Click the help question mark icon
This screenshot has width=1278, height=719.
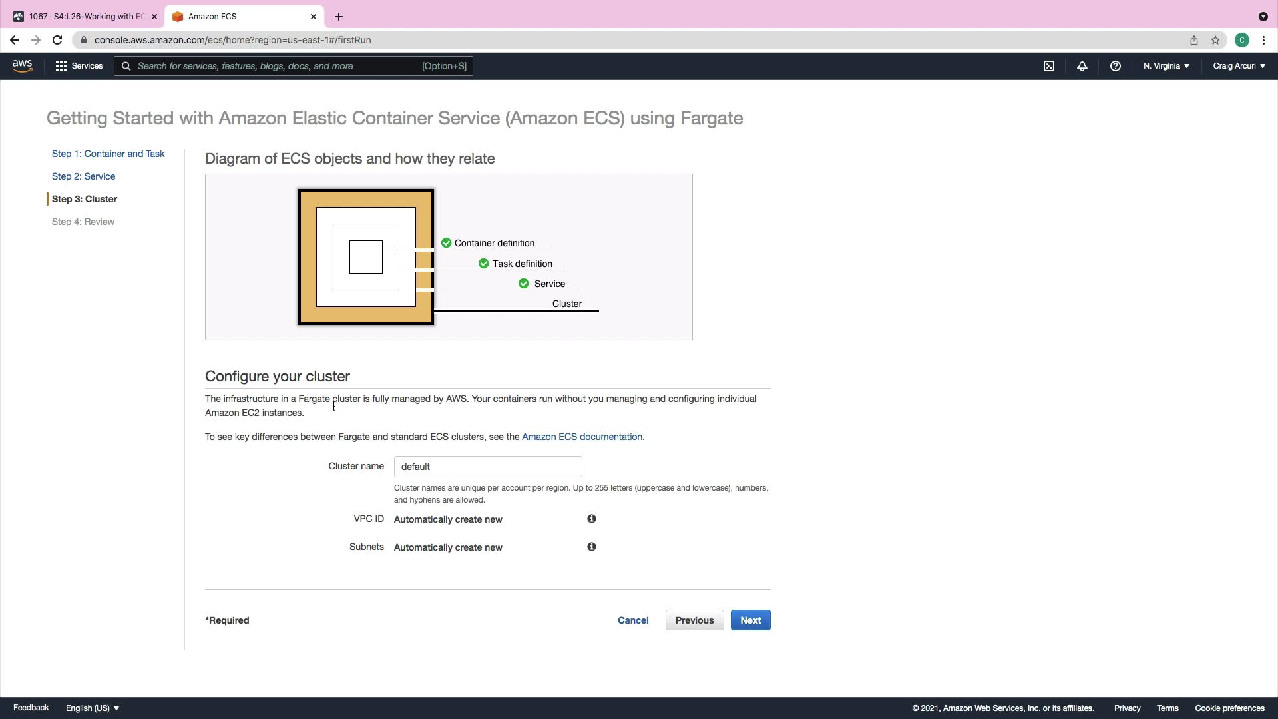(x=1116, y=66)
